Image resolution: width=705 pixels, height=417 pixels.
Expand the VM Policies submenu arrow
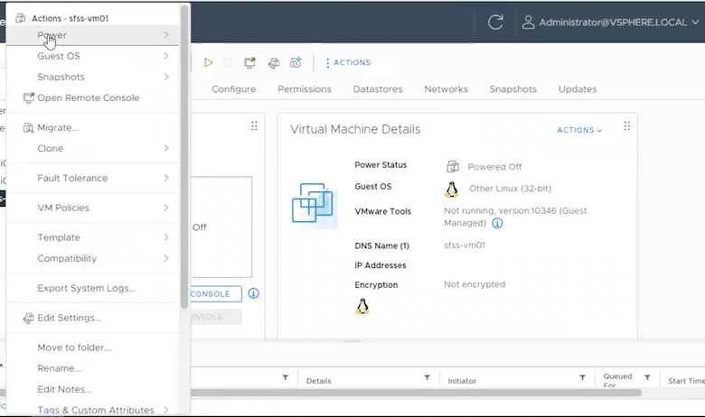click(166, 208)
